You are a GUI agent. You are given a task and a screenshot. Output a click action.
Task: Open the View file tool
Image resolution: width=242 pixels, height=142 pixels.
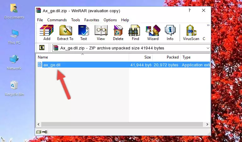coord(101,33)
